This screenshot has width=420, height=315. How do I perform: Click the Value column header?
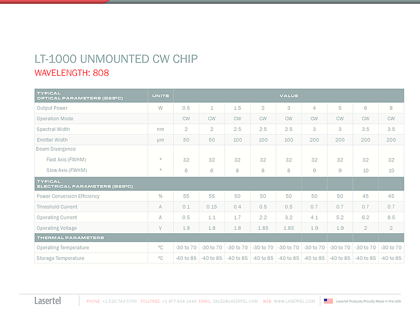point(289,96)
